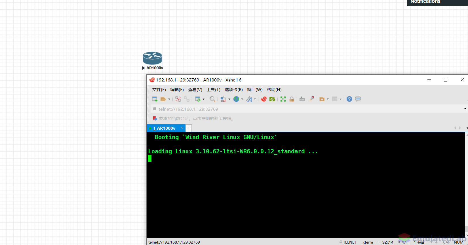Click the Font icon in toolbar
Screen dimensions: 468x245
coord(249,99)
